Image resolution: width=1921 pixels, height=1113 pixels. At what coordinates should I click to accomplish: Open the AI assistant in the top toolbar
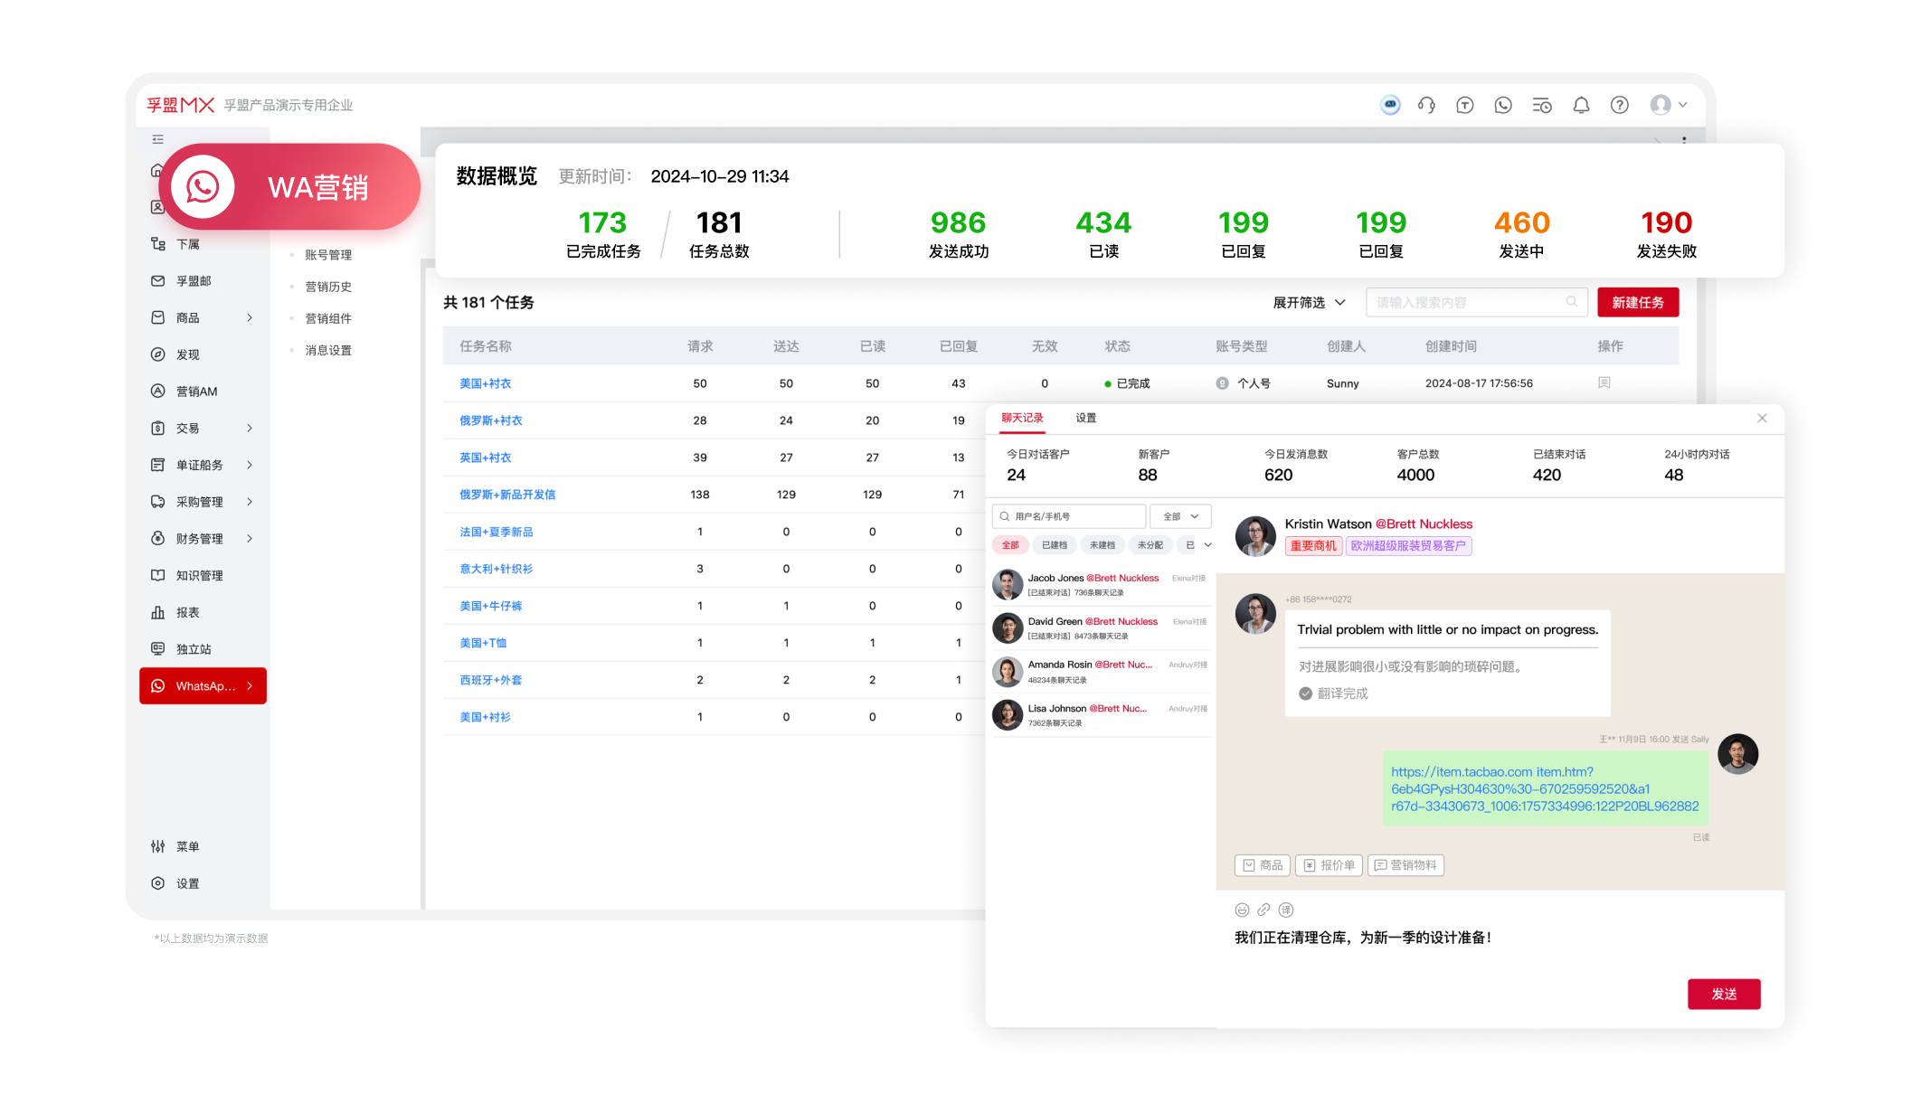tap(1389, 105)
